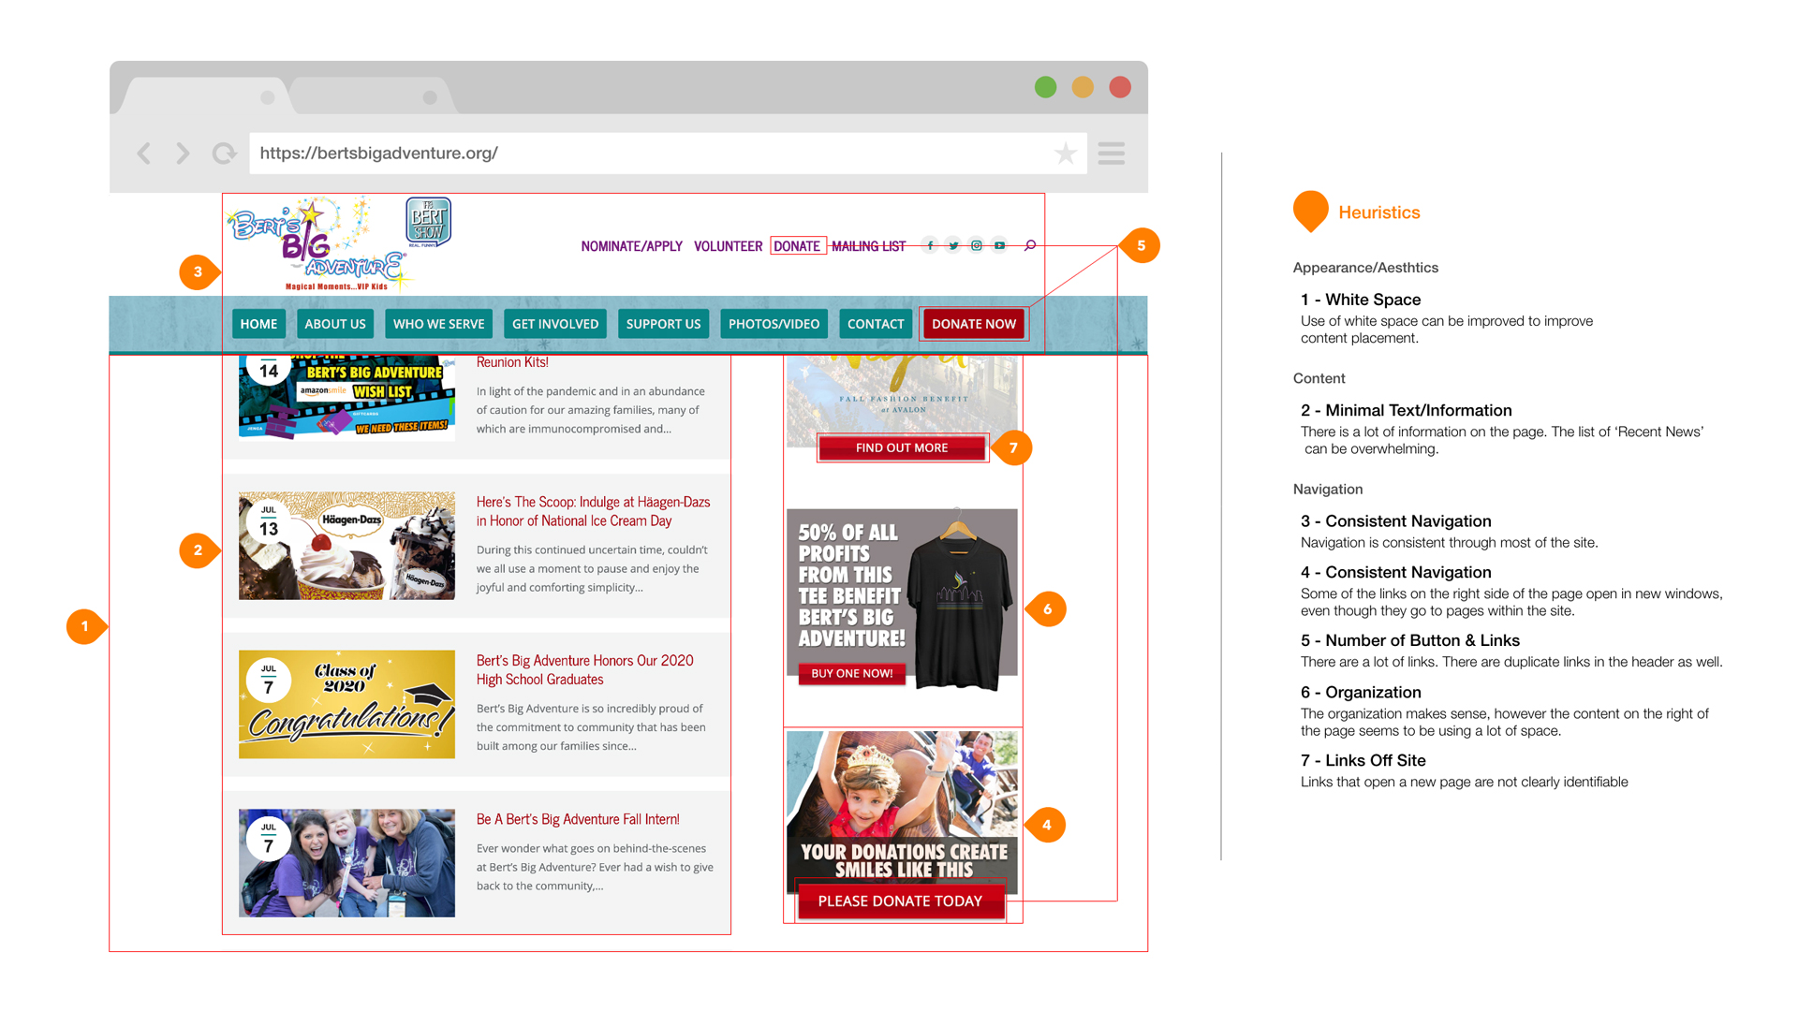This screenshot has height=1011, width=1798.
Task: Click the yellow window control dot
Action: point(1083,87)
